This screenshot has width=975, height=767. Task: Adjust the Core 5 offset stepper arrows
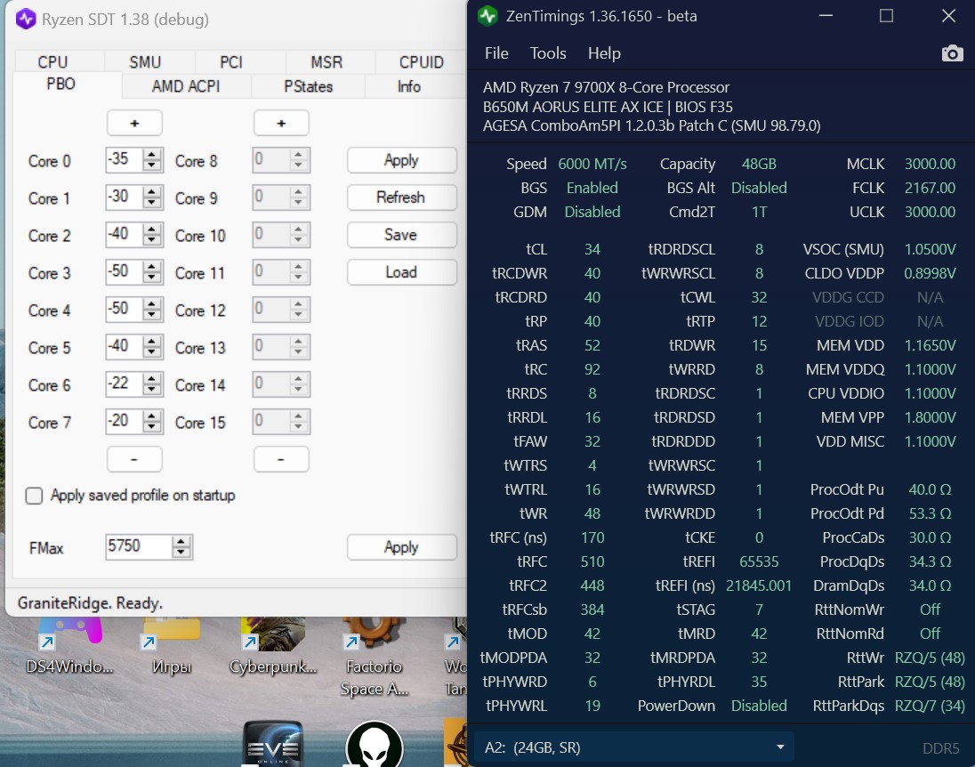click(x=152, y=347)
